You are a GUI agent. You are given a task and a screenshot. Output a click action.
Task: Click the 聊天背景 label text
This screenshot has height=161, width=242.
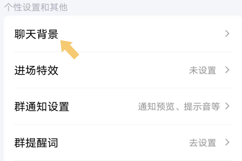click(x=36, y=34)
